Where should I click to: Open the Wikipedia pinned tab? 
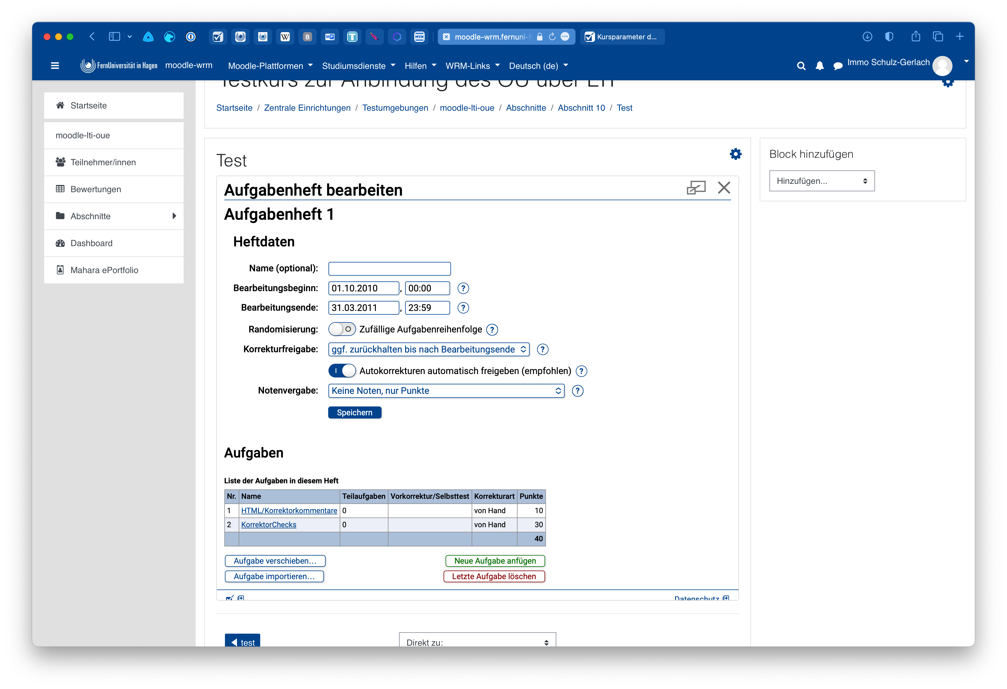coord(285,37)
